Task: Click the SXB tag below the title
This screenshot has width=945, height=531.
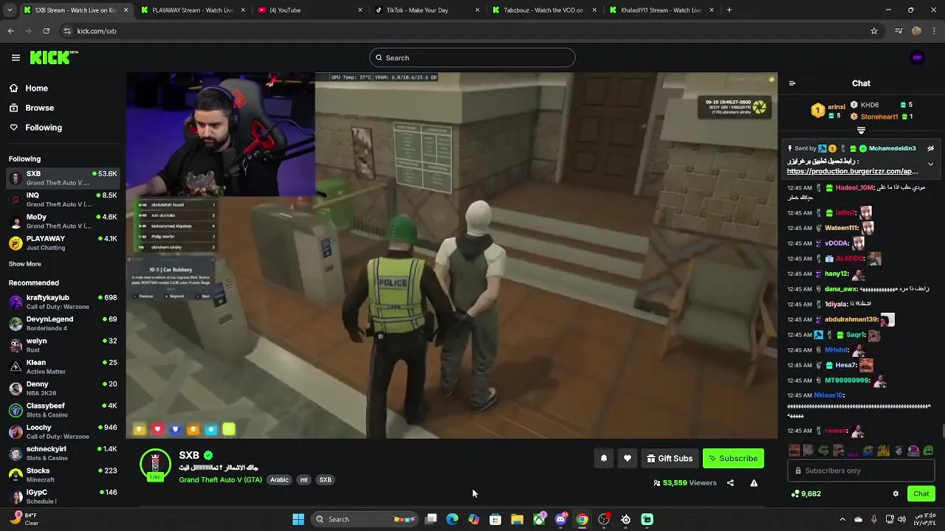Action: point(325,480)
